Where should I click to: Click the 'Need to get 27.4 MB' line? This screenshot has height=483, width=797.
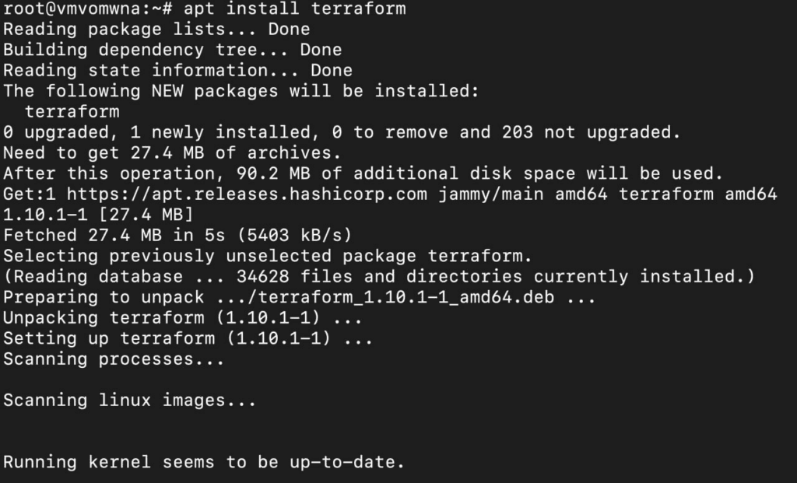tap(172, 153)
